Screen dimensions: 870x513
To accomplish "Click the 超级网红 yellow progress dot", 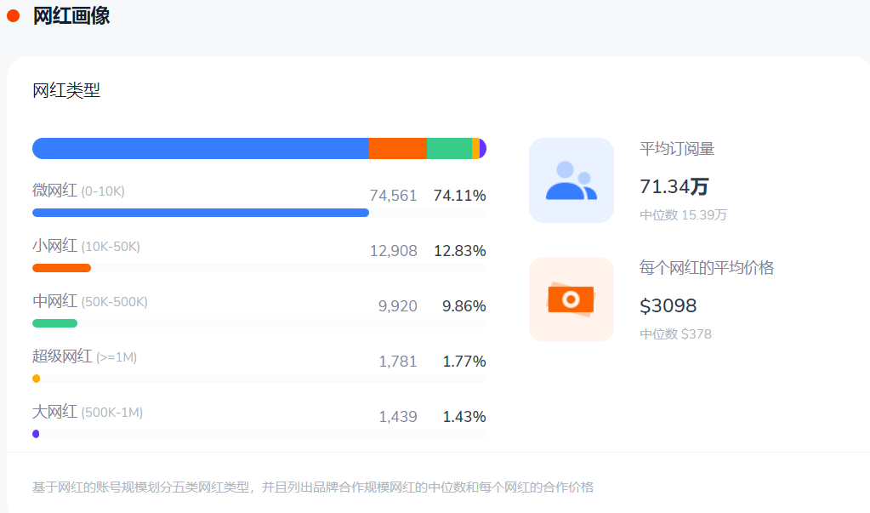I will (x=36, y=379).
